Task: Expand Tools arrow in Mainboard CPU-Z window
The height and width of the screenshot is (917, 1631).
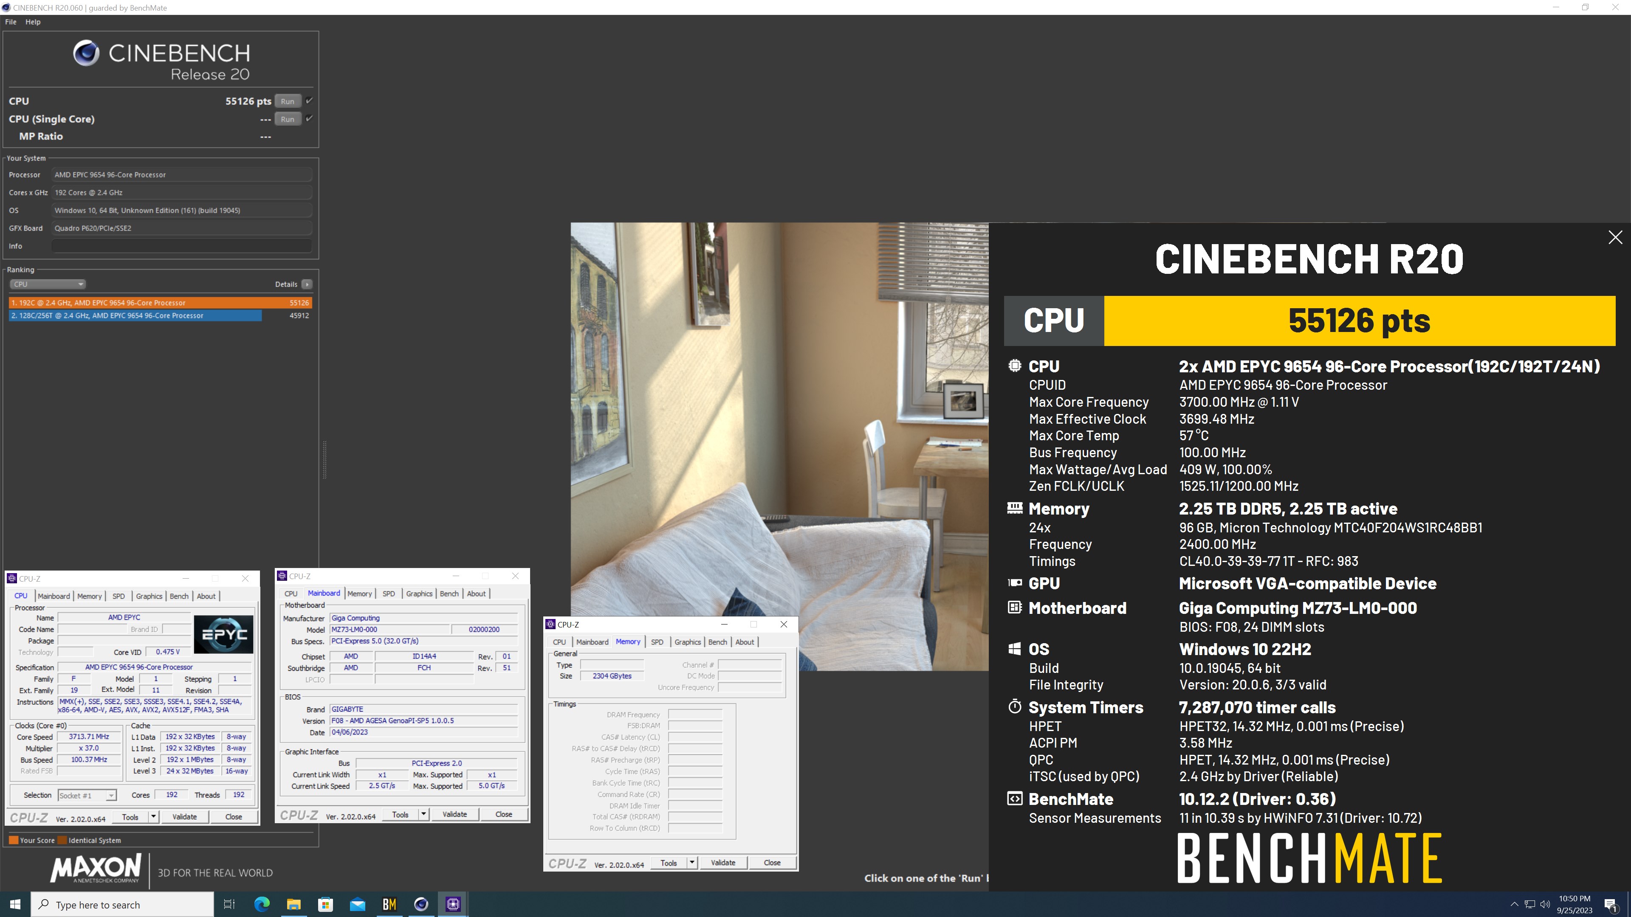Action: [x=423, y=815]
